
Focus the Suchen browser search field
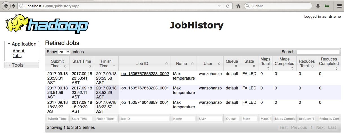(x=278, y=6)
